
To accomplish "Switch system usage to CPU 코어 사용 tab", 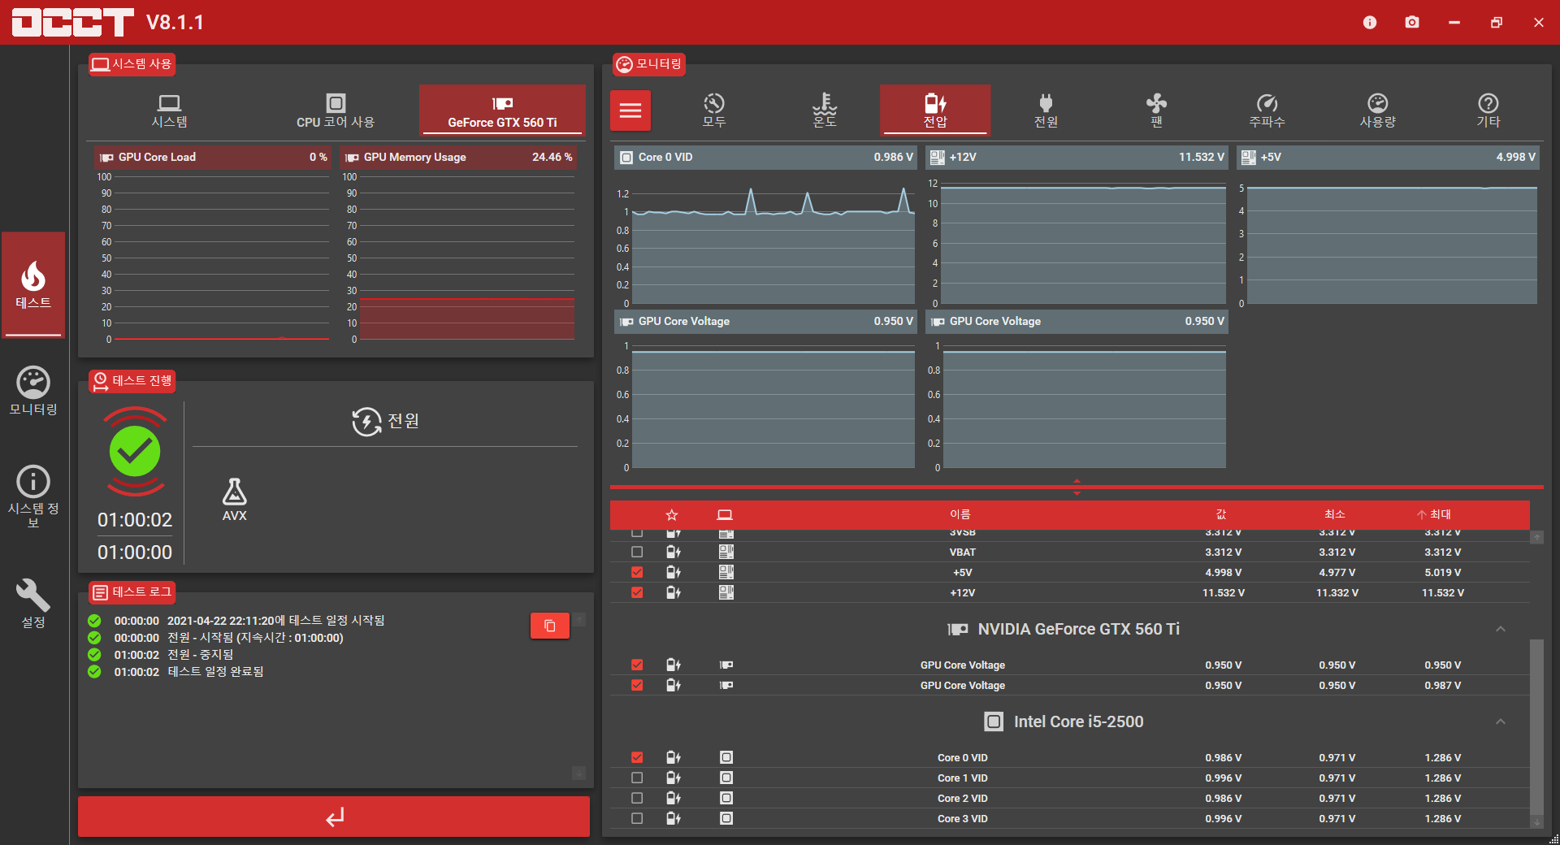I will click(336, 110).
